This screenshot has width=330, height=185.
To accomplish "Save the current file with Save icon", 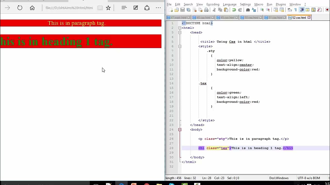I will [x=183, y=10].
